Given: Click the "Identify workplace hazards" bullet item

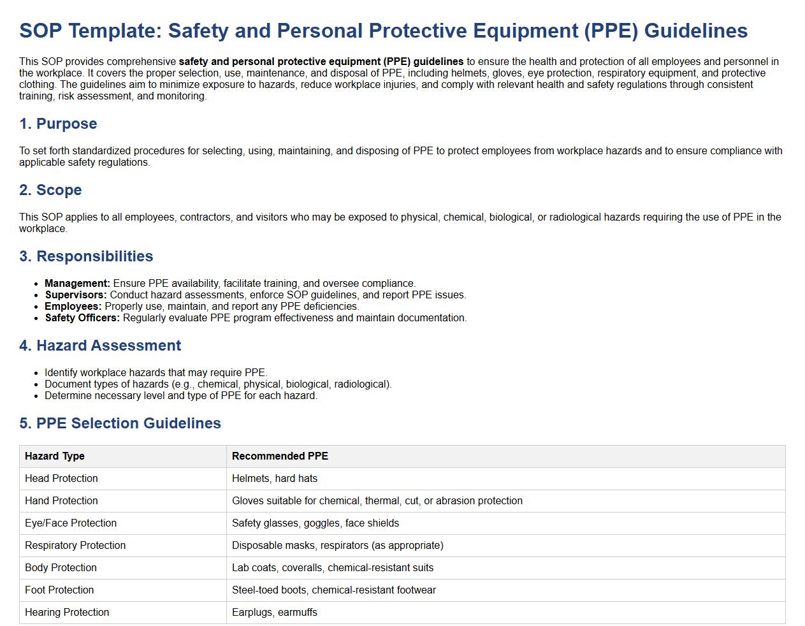Looking at the screenshot, I should [156, 373].
